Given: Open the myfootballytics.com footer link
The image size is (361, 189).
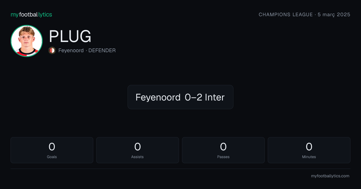Looking at the screenshot, I should (330, 176).
